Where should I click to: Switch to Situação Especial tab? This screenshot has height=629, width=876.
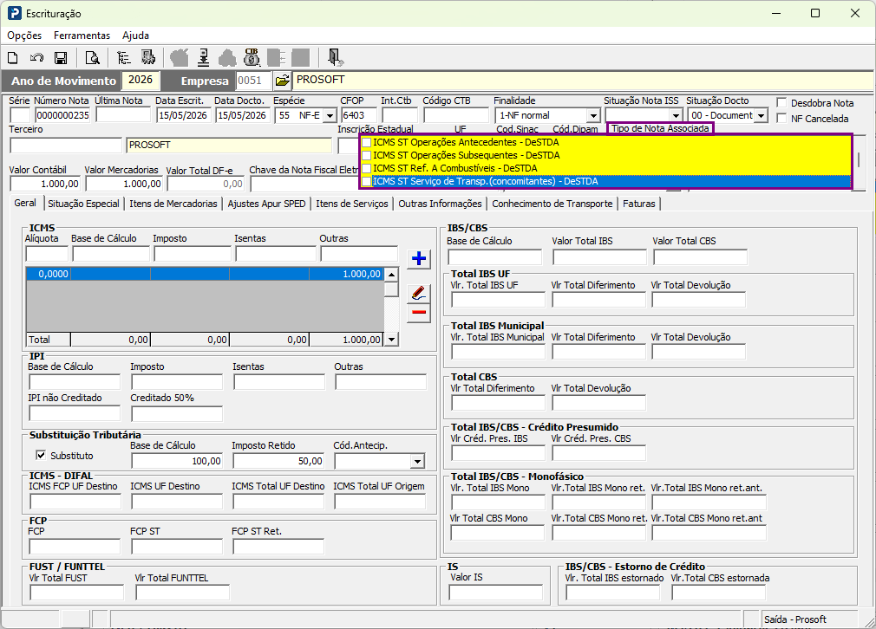pos(84,204)
